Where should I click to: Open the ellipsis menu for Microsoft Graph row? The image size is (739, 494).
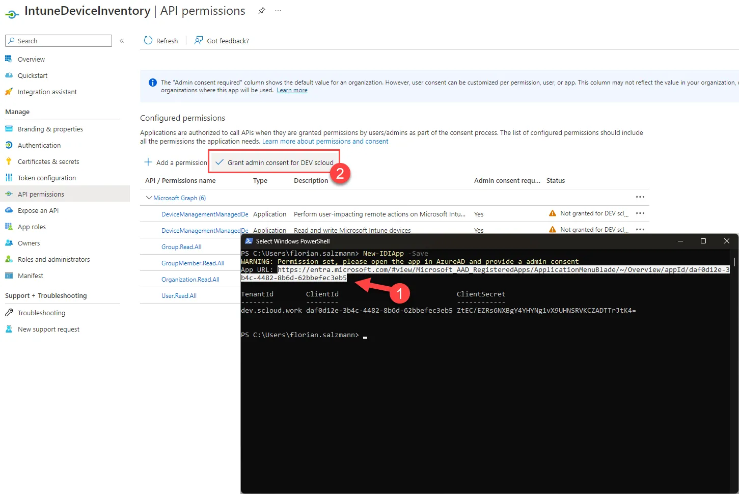pos(640,197)
